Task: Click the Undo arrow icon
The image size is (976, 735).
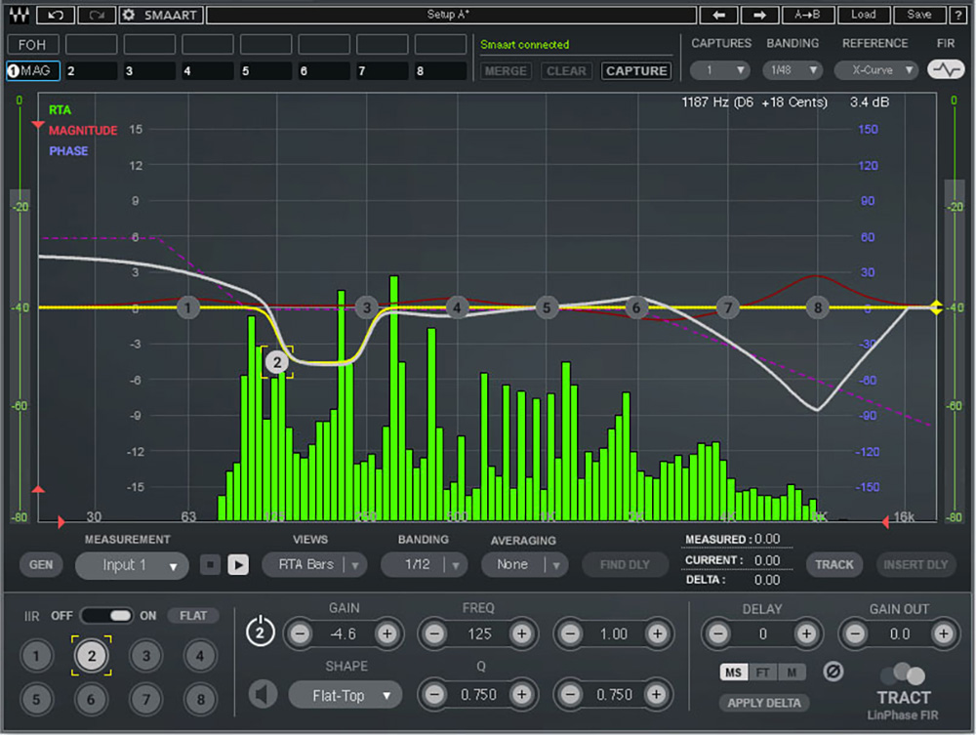Action: click(56, 15)
